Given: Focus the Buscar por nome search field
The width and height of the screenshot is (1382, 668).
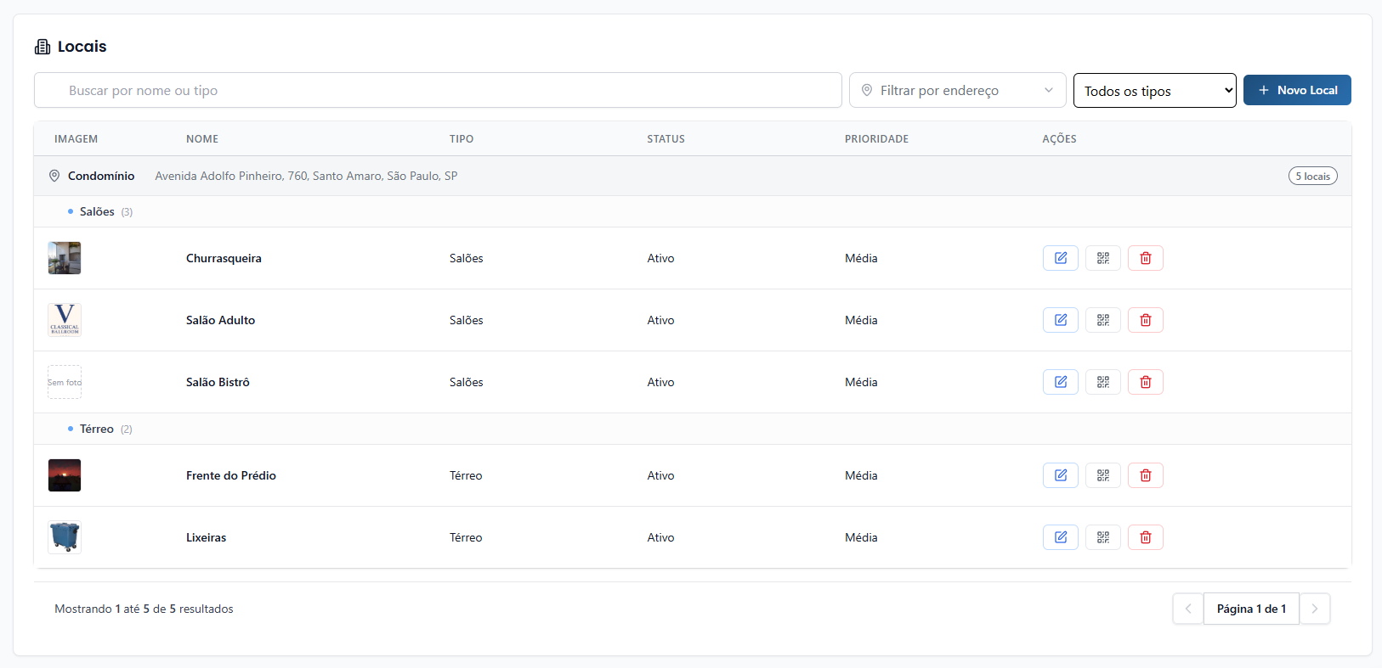Looking at the screenshot, I should tap(438, 91).
